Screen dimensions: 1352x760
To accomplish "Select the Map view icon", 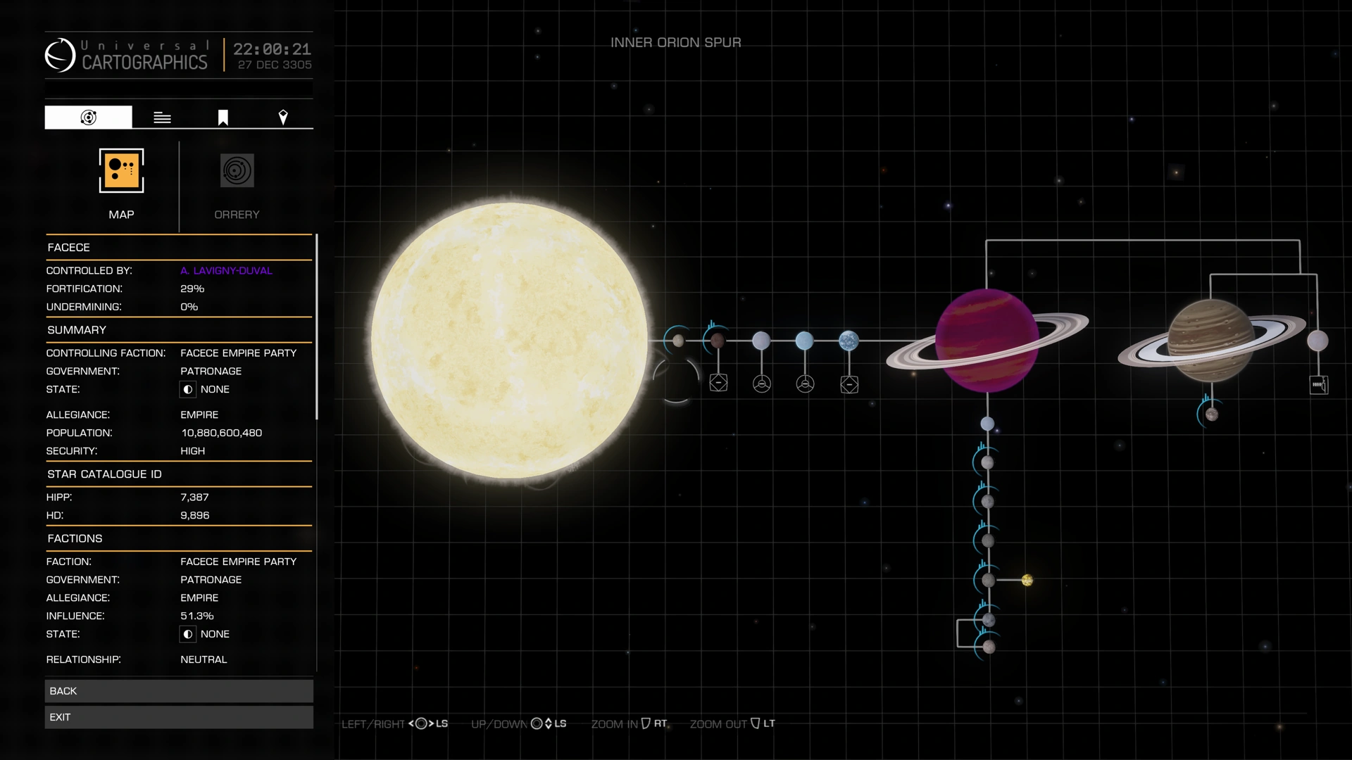I will [121, 170].
